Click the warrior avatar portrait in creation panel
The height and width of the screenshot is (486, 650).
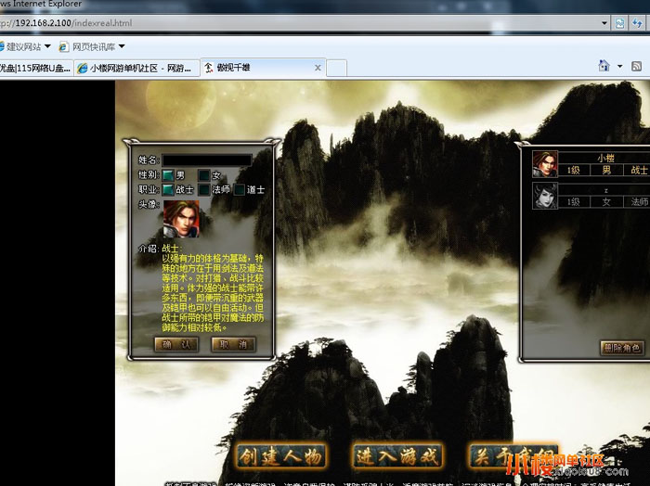click(182, 220)
